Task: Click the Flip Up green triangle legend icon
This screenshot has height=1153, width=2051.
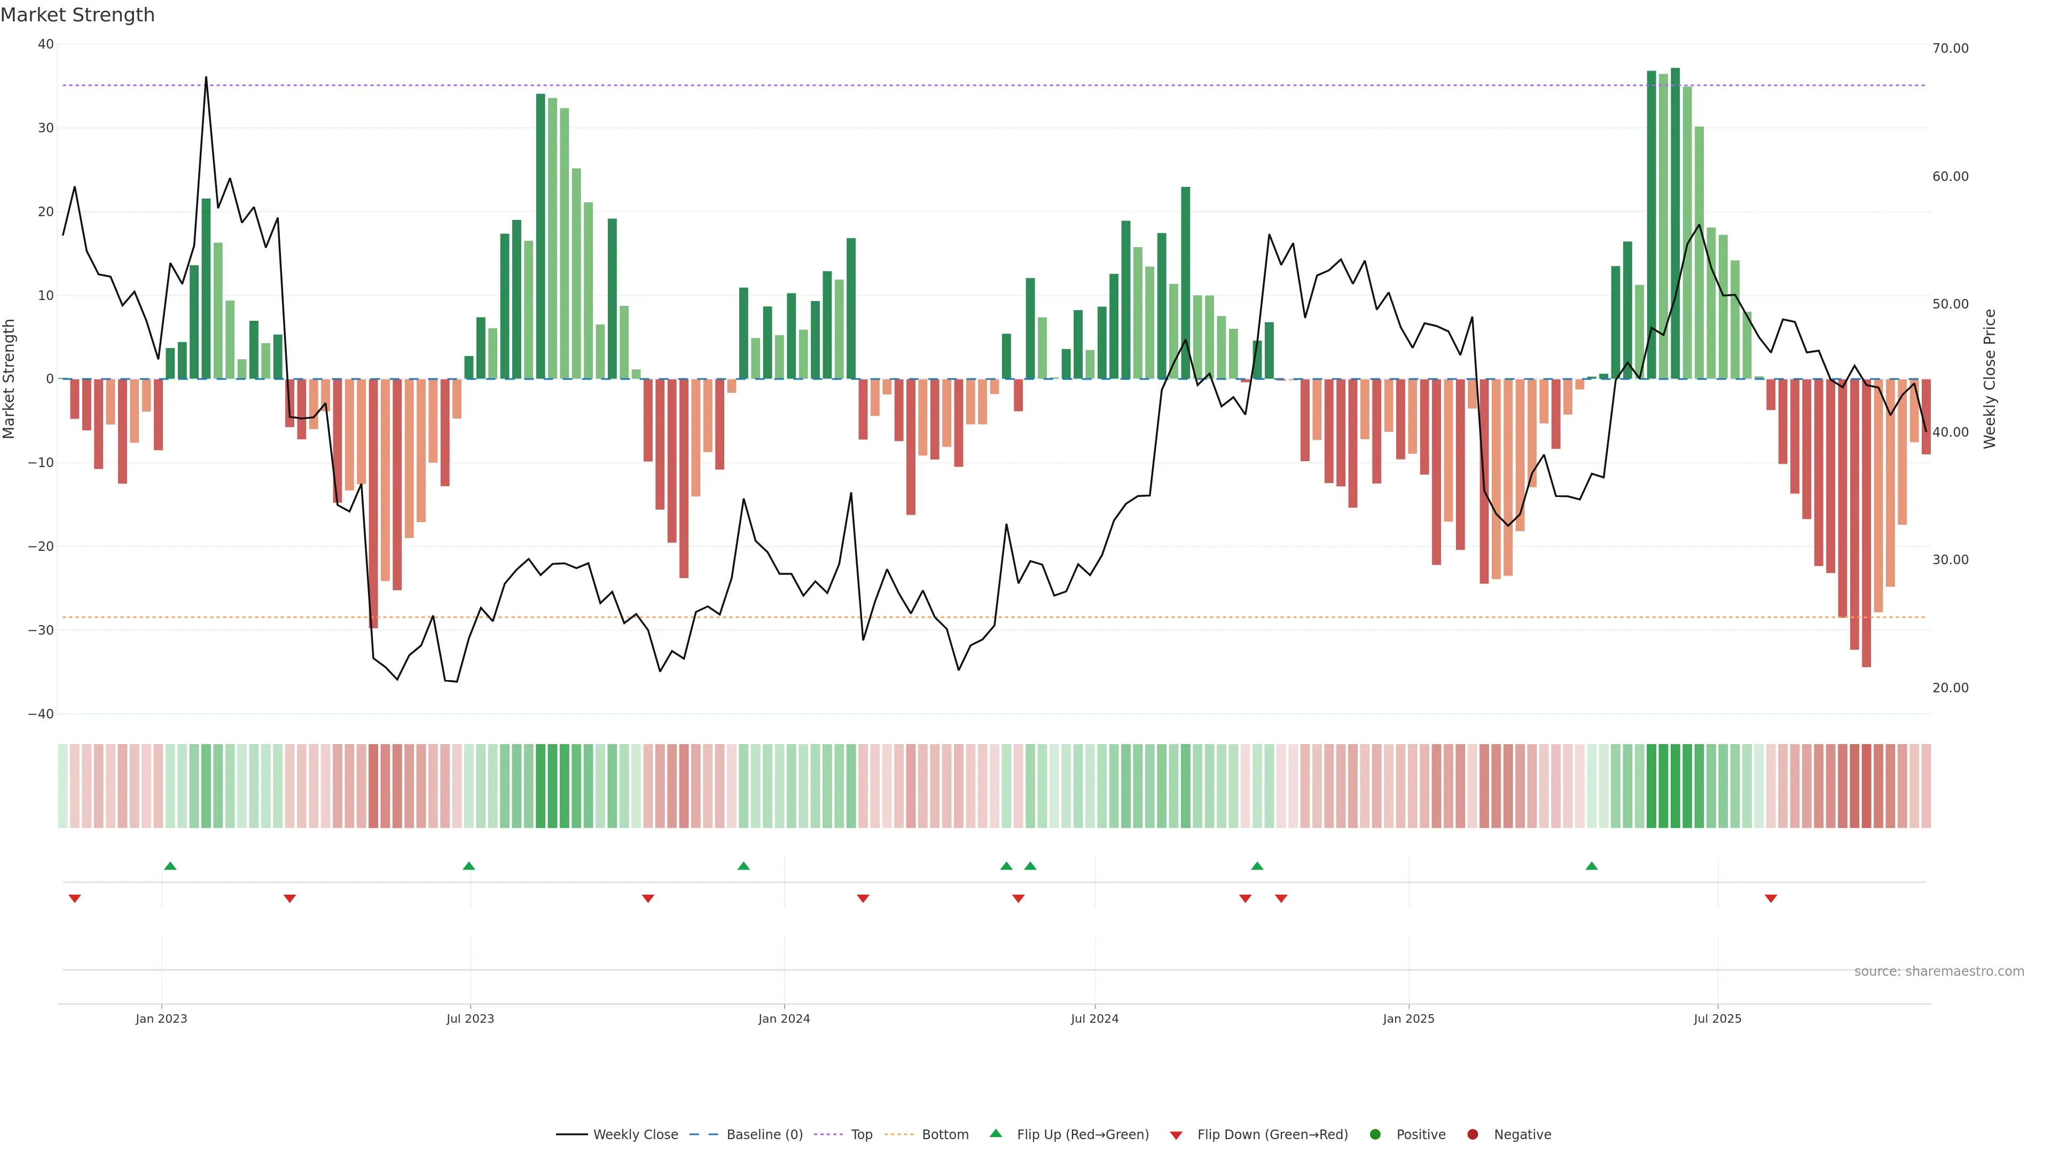Action: click(995, 1134)
